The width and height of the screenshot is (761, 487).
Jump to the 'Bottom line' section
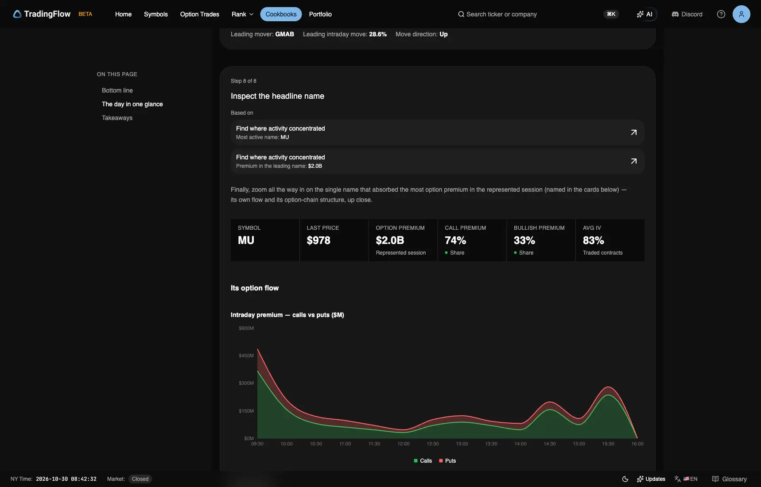tap(117, 90)
